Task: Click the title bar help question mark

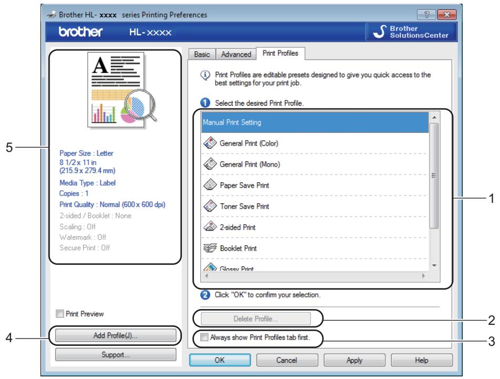Action: (x=426, y=14)
